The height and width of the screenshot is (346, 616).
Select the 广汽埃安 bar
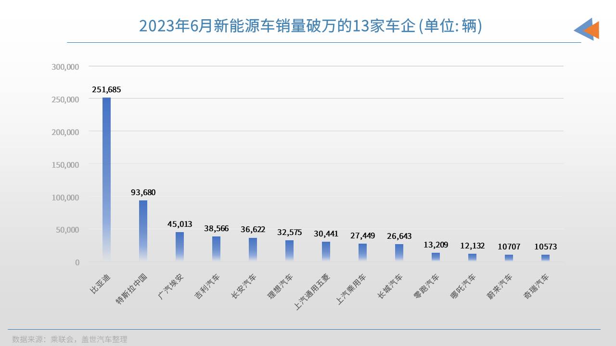pos(180,247)
